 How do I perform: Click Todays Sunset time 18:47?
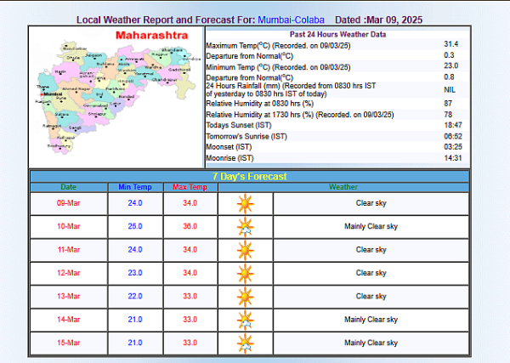coord(453,125)
